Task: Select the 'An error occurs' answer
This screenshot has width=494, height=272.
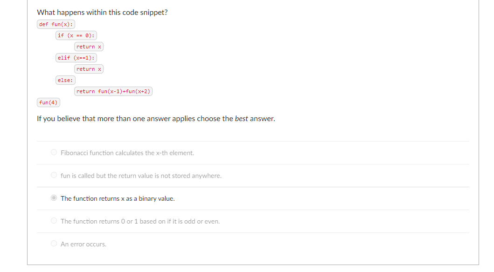Action: point(54,244)
